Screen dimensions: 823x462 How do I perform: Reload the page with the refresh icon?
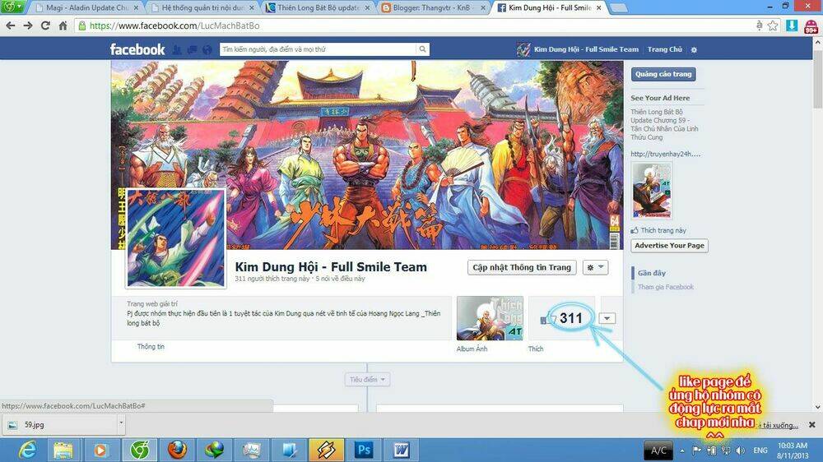pyautogui.click(x=45, y=25)
